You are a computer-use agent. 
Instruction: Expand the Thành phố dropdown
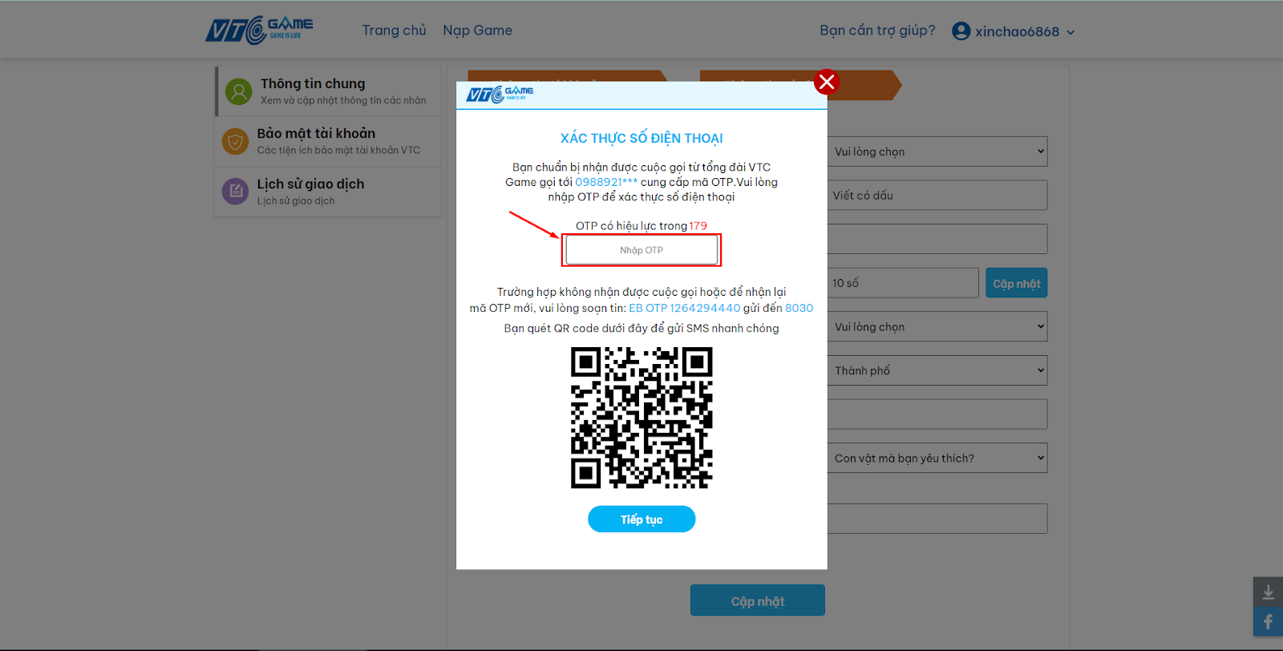[x=937, y=370]
